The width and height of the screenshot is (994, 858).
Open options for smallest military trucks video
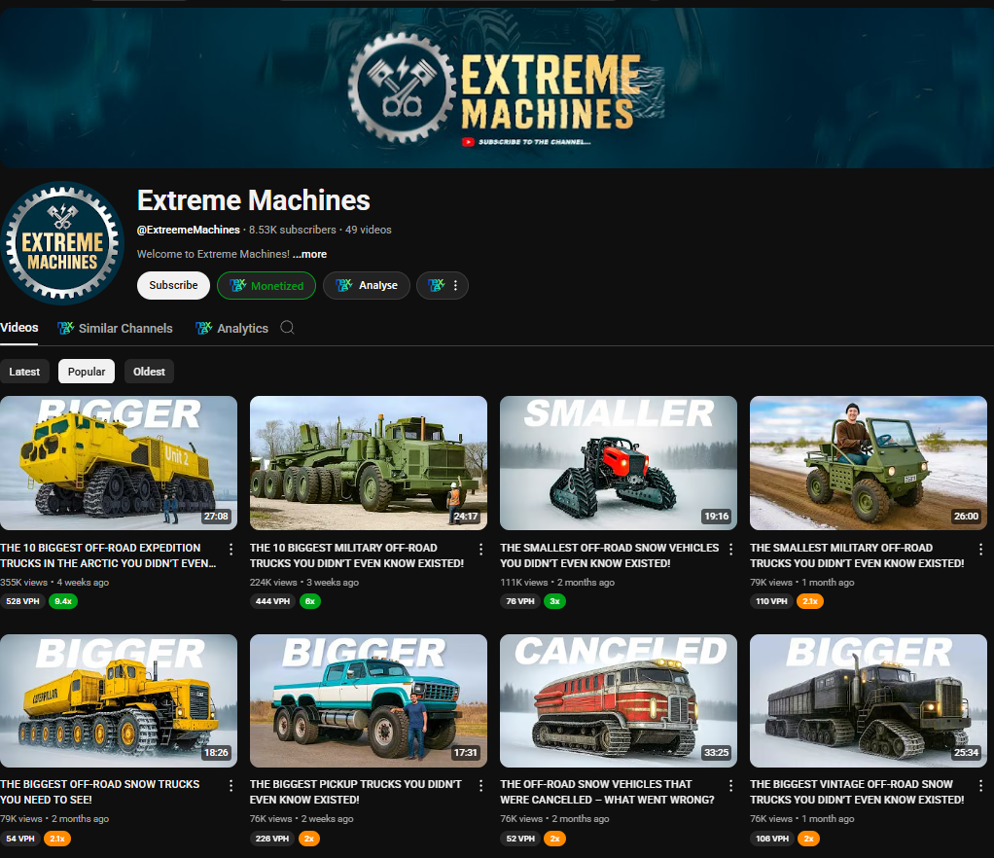pyautogui.click(x=981, y=550)
